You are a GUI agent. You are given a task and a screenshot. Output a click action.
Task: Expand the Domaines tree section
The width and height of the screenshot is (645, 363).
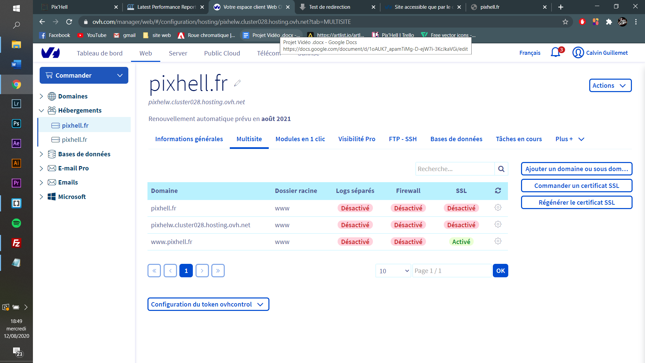point(41,96)
